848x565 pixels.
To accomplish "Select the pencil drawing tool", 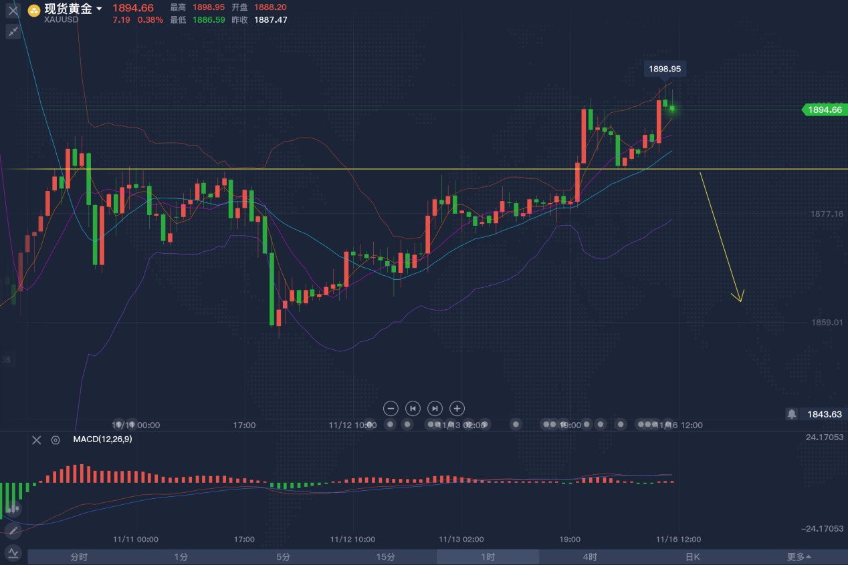I will coord(13,531).
